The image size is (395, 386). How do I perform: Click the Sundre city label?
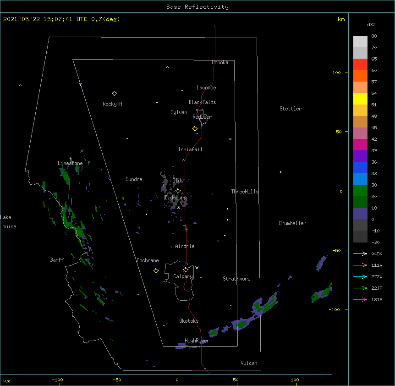(134, 179)
